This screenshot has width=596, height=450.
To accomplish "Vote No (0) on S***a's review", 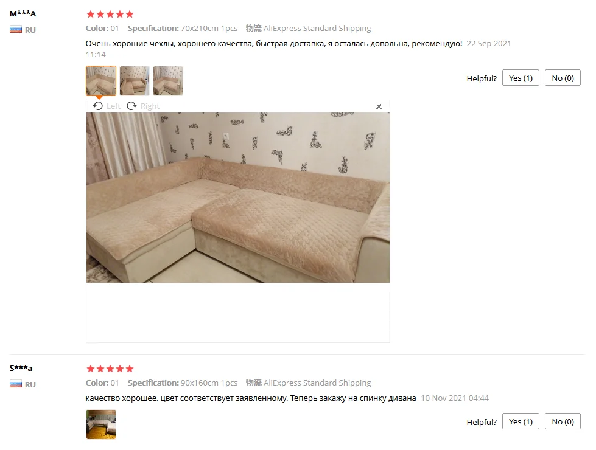I will 563,421.
